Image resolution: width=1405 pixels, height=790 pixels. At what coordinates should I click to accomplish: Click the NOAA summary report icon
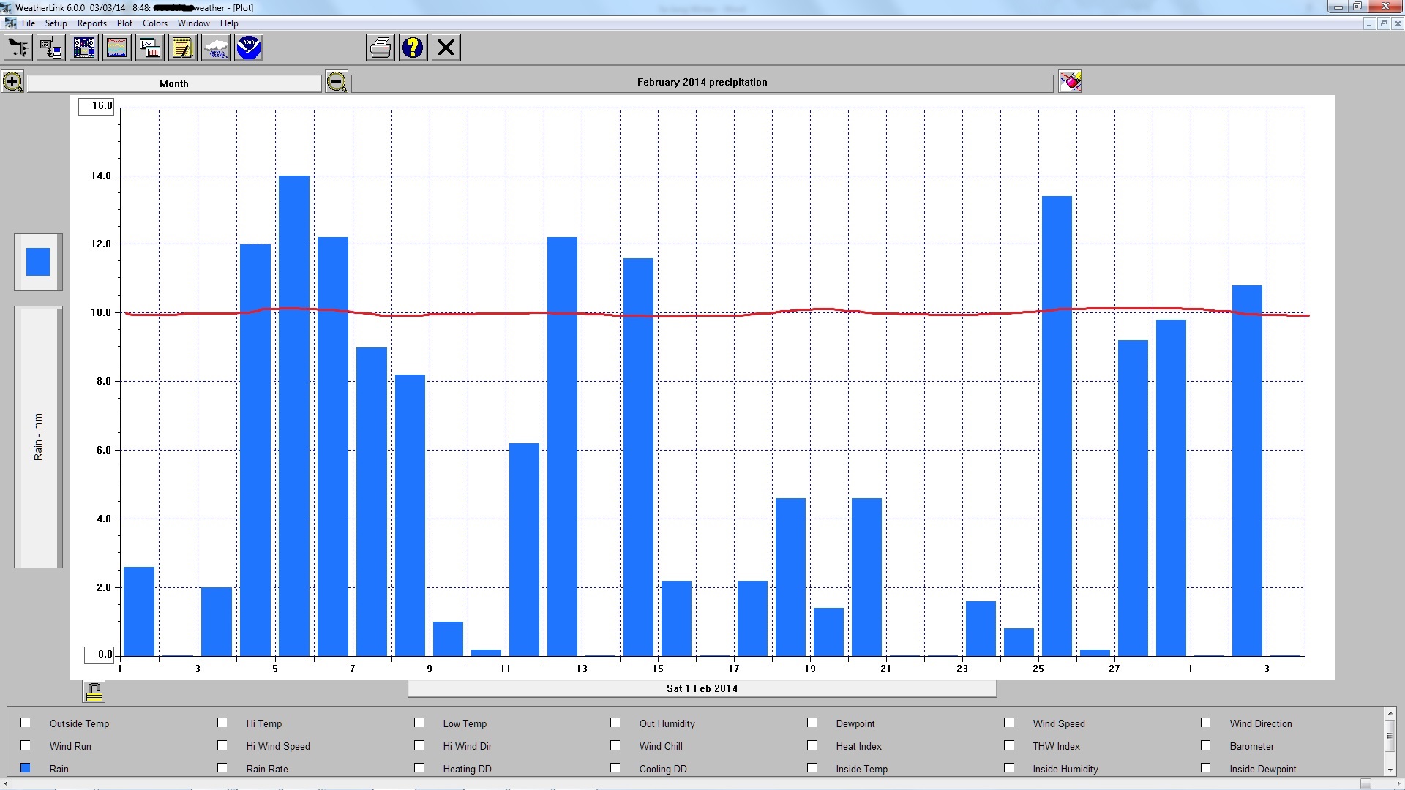249,48
